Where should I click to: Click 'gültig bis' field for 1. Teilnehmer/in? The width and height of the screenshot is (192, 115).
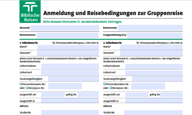88,95
